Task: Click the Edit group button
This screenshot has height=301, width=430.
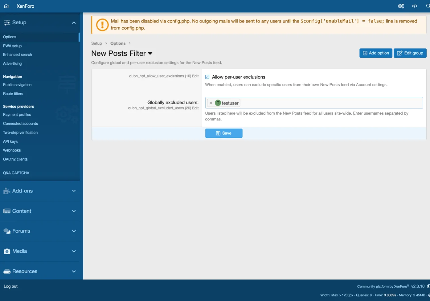Action: 410,53
